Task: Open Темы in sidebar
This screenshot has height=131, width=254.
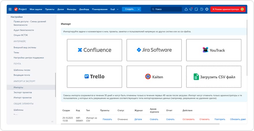Action: click(x=16, y=53)
